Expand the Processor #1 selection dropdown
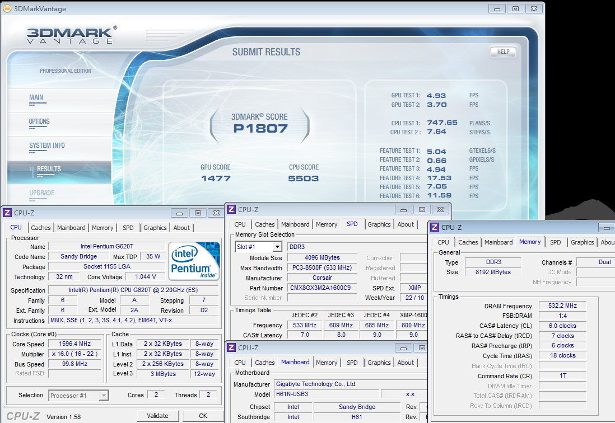Viewport: 615px width, 423px height. 104,396
